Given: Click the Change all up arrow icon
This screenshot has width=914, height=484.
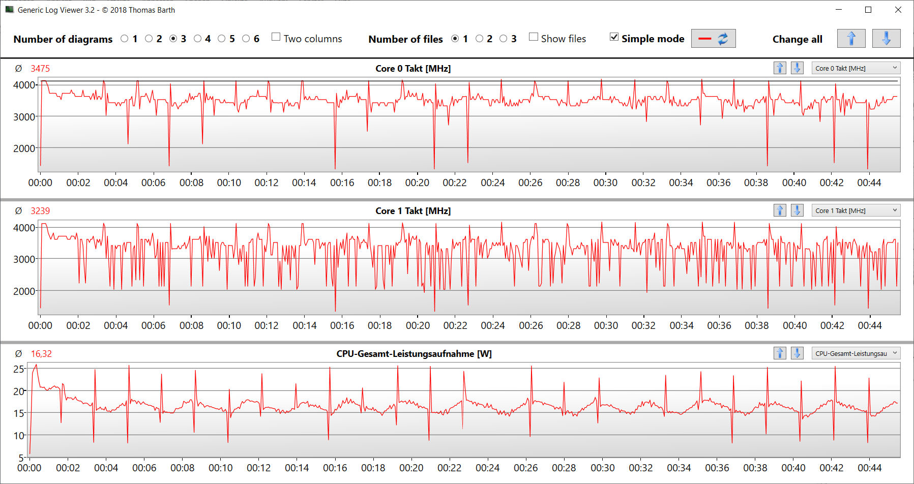Looking at the screenshot, I should (x=851, y=39).
